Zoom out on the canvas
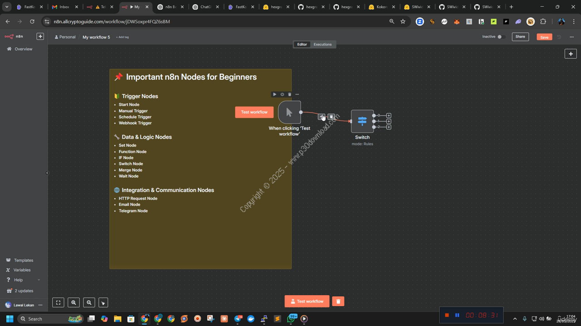Screen dimensions: 581x326 pos(89,302)
